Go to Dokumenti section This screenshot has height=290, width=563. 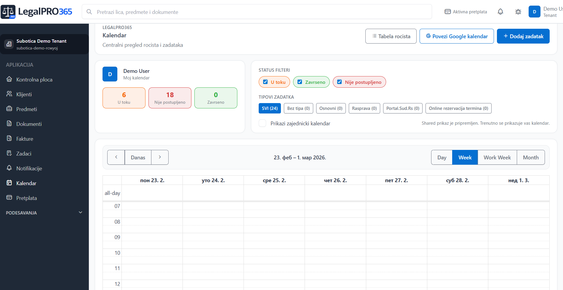(x=29, y=124)
